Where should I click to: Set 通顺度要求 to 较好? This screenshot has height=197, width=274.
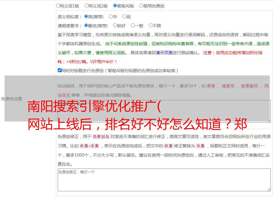115,25
